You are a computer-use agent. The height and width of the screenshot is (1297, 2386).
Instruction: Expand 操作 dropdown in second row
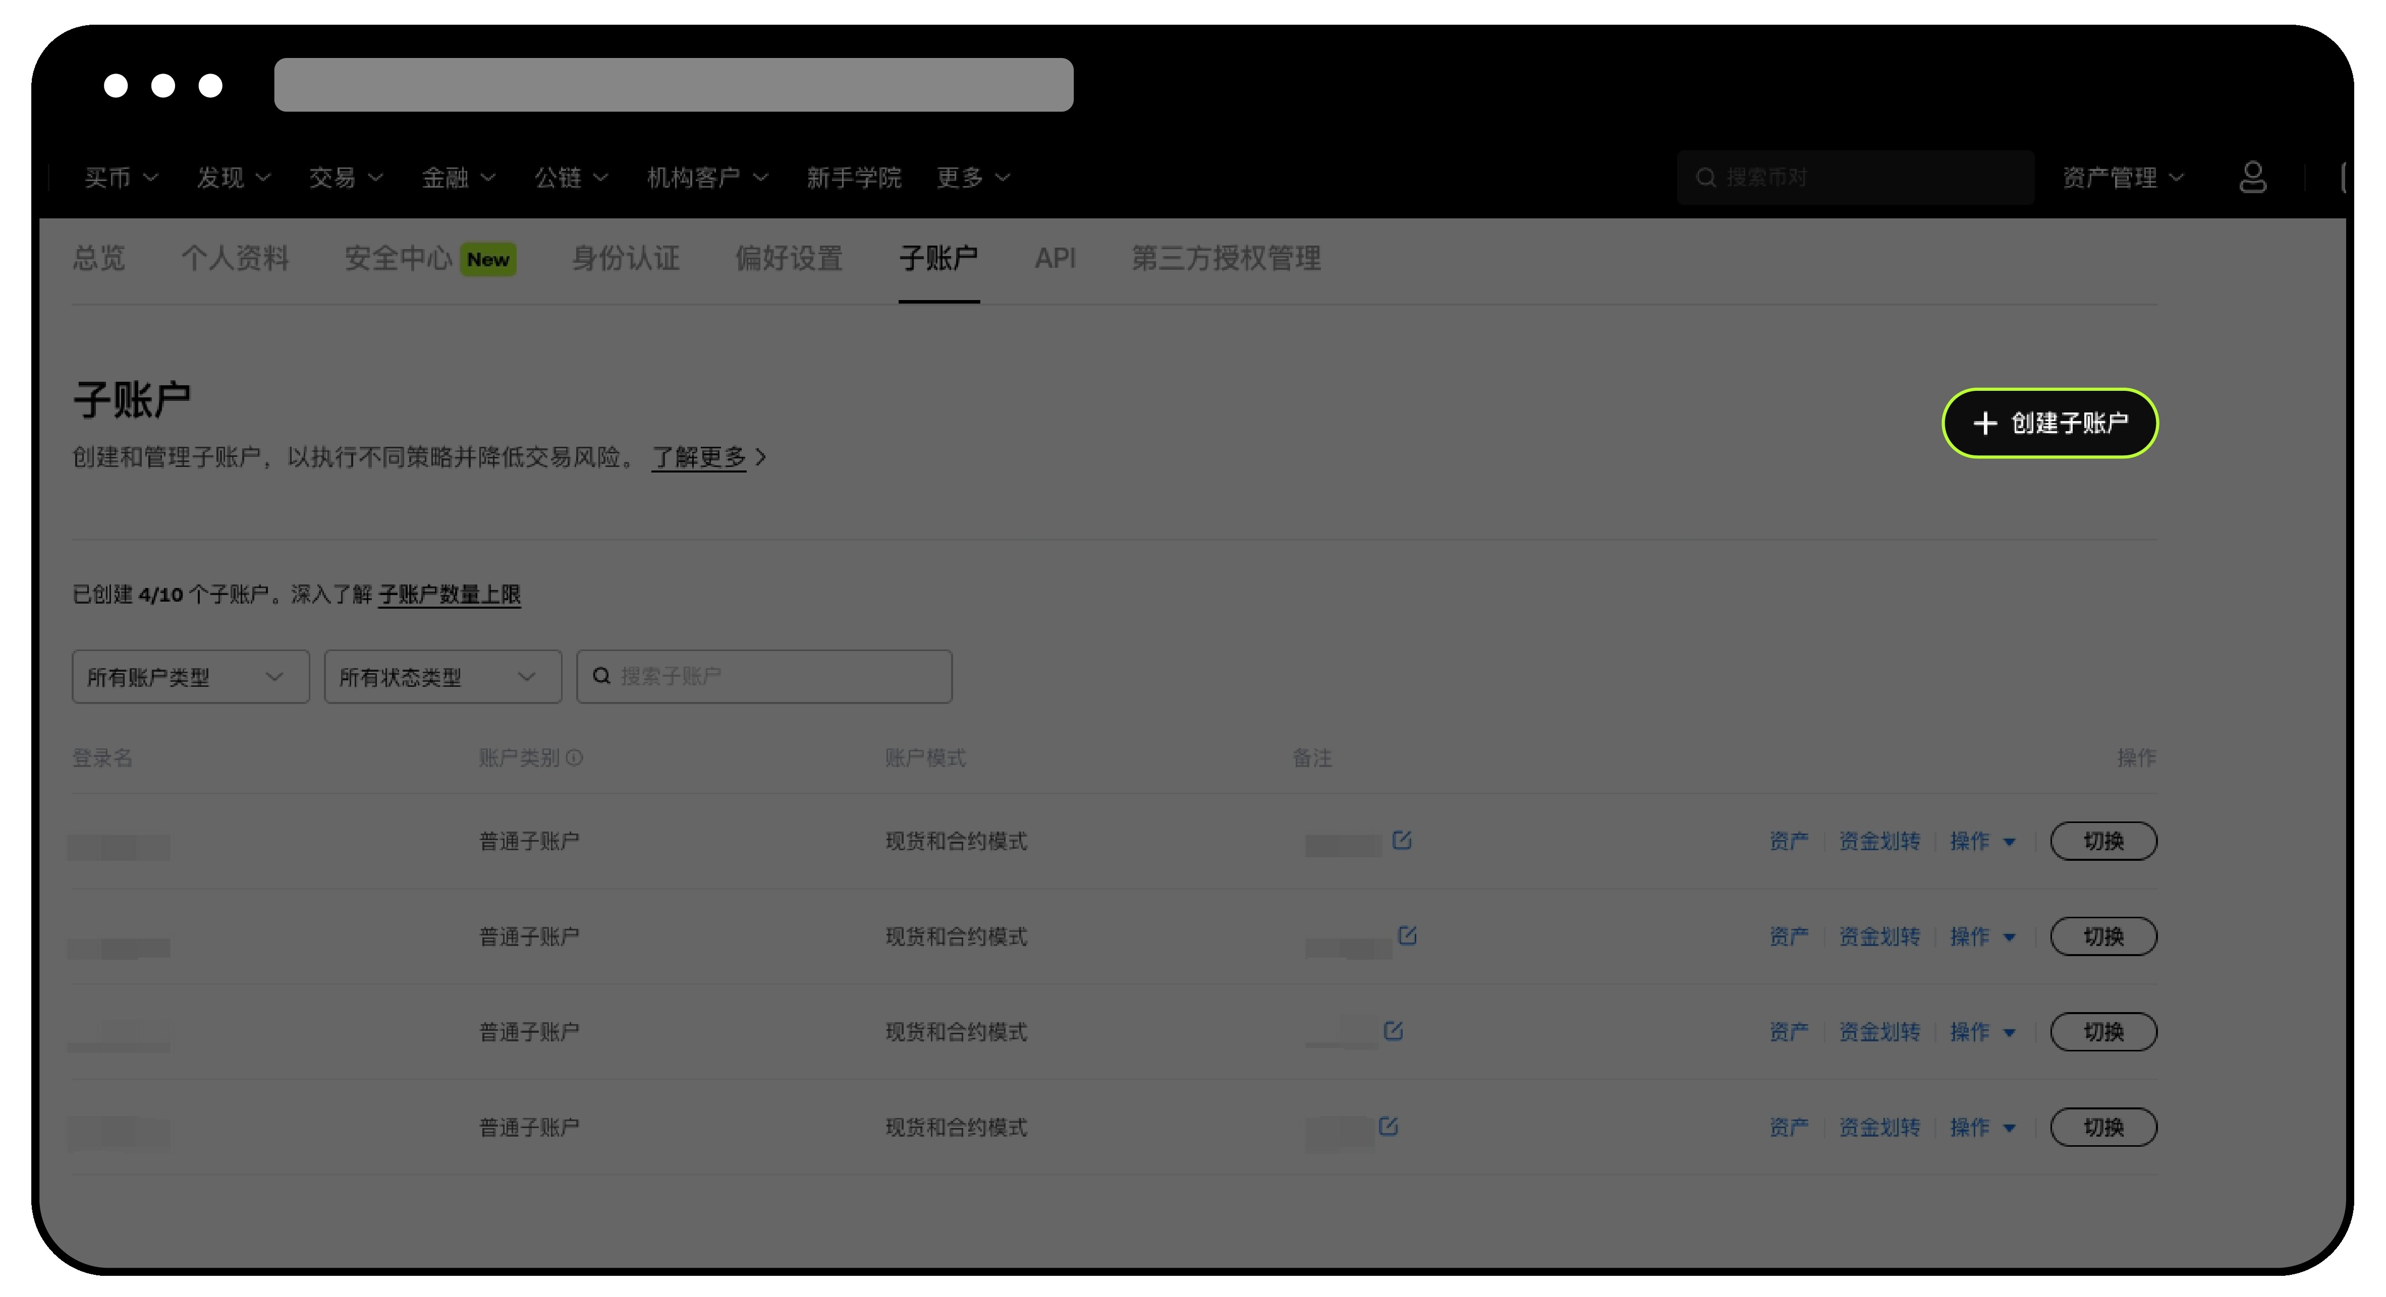tap(1983, 936)
